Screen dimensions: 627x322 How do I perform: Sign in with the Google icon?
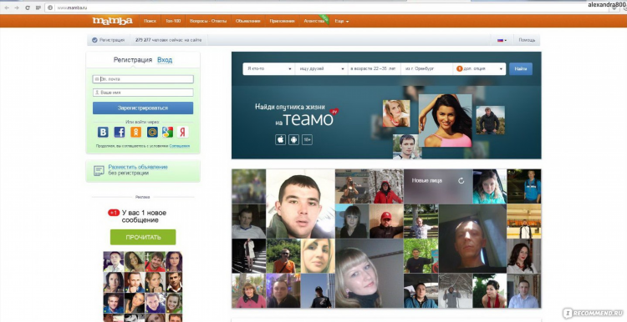[167, 132]
